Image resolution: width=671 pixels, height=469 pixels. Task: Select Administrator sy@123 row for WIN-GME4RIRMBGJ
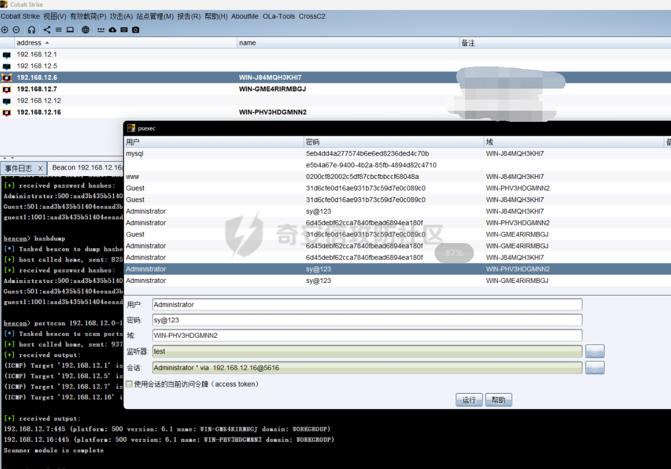coord(398,281)
